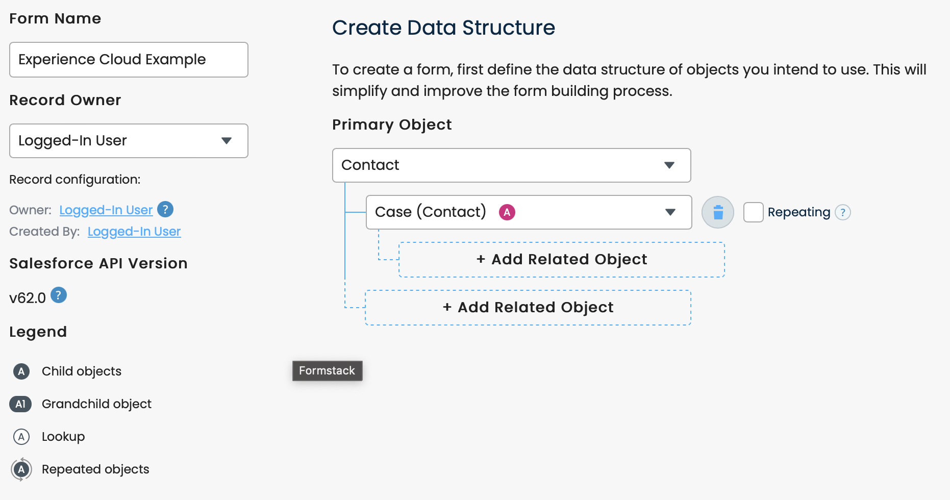Open the Record Owner dropdown
The image size is (950, 500).
click(x=129, y=141)
